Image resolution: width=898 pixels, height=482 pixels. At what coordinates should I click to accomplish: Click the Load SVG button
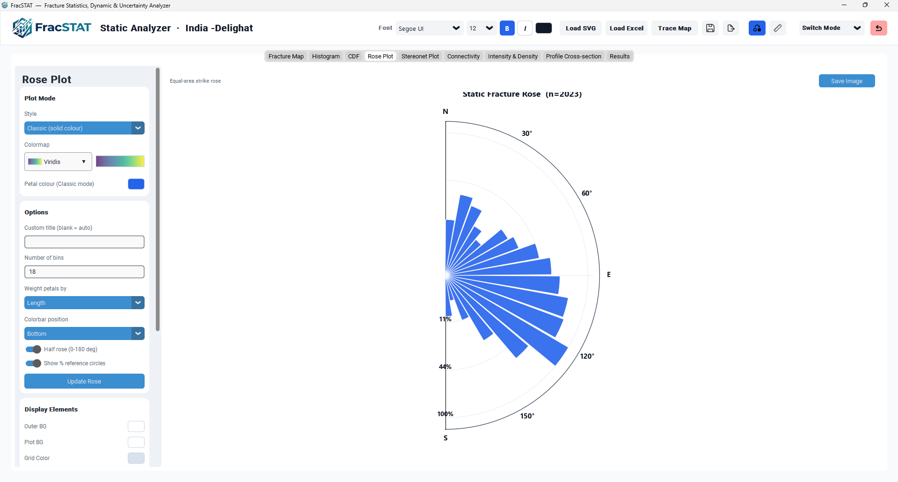581,28
